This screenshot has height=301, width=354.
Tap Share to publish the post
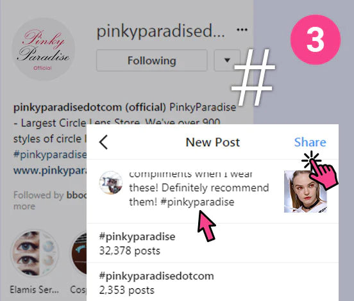(310, 142)
